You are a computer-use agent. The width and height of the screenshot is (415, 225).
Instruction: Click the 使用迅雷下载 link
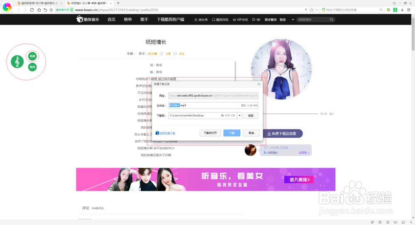tap(167, 133)
